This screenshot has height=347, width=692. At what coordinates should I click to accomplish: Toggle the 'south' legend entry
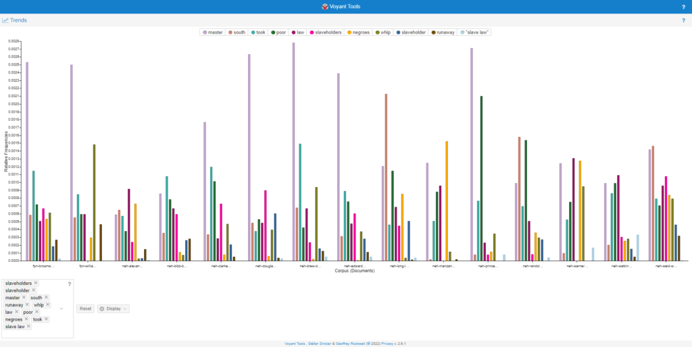pos(239,32)
